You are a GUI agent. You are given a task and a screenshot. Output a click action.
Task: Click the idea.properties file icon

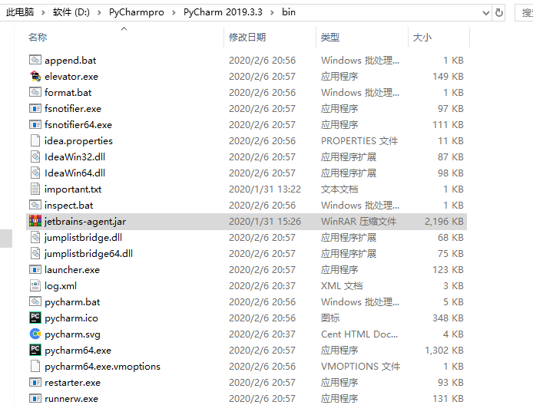tap(35, 140)
